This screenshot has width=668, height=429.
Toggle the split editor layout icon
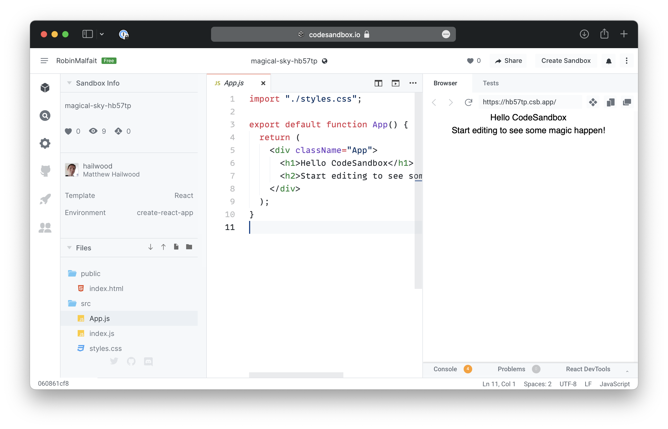point(378,83)
